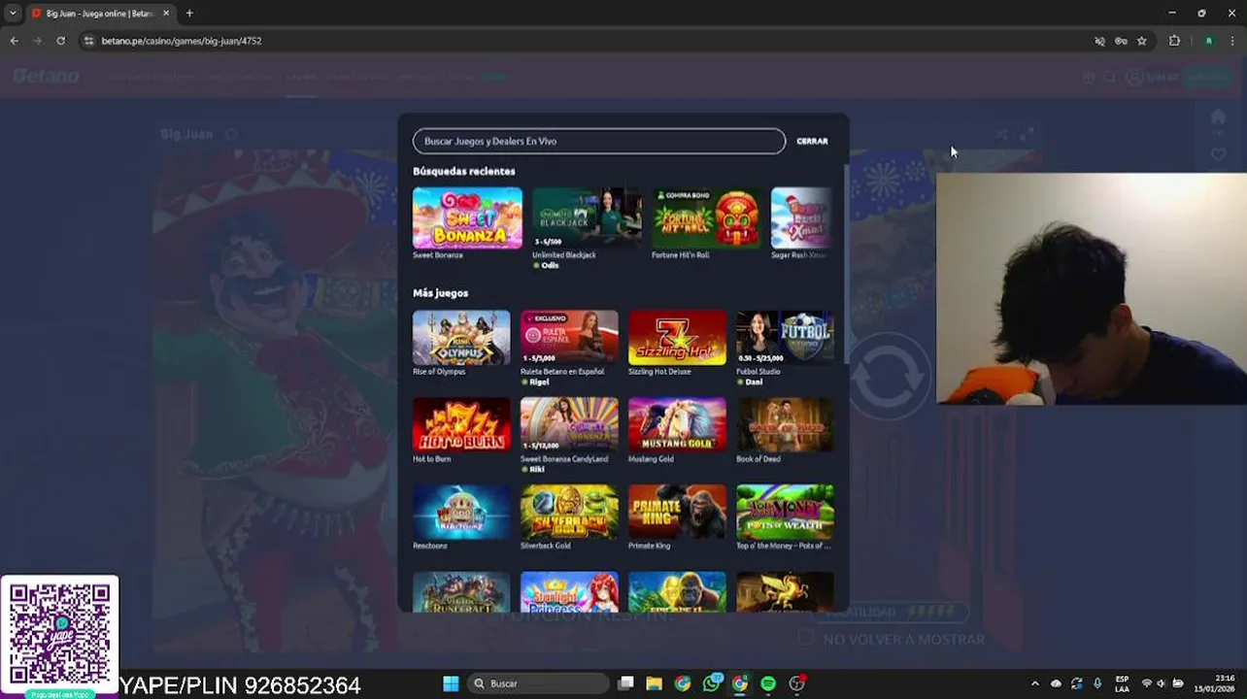
Task: Open the Futbol Studio live game
Action: (x=785, y=337)
